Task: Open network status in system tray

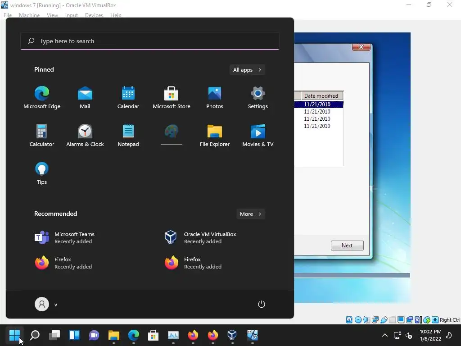Action: (398, 335)
